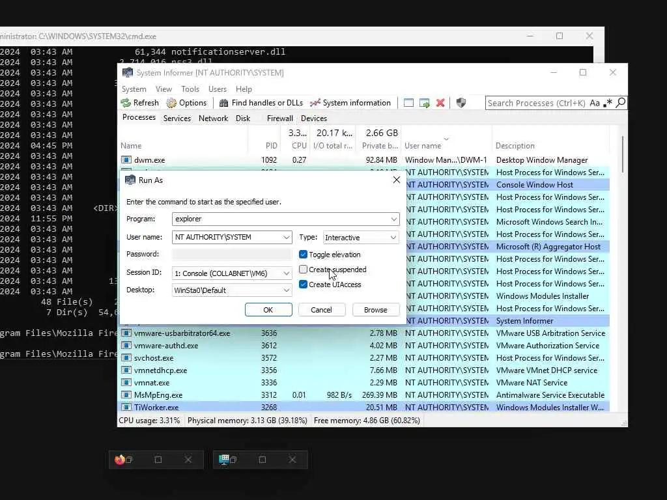The image size is (667, 500).
Task: Click the shield icon in toolbar
Action: [461, 103]
